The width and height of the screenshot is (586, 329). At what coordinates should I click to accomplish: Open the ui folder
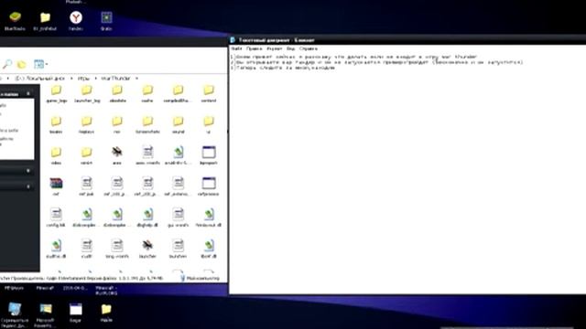point(209,124)
